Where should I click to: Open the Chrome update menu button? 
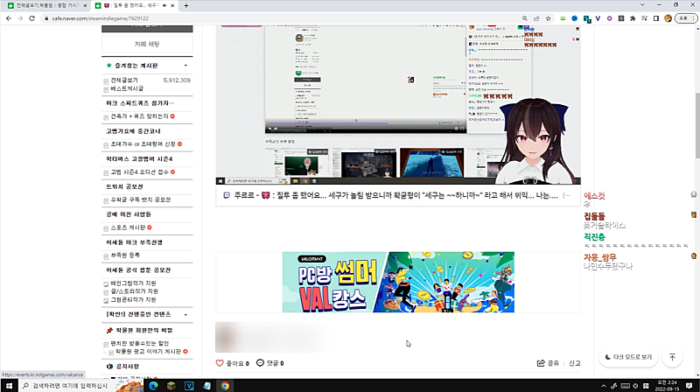(x=686, y=18)
